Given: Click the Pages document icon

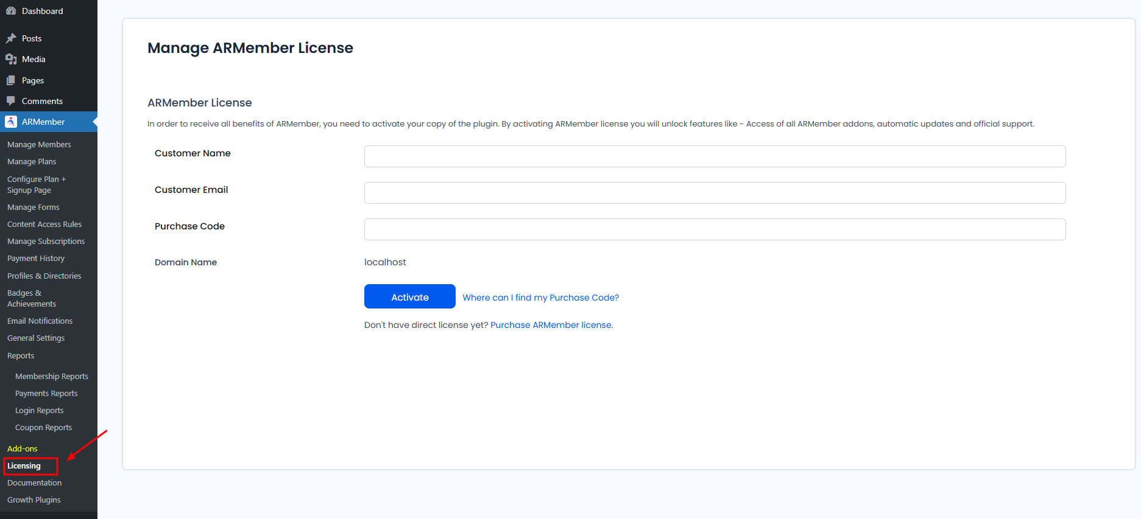Looking at the screenshot, I should click(x=11, y=80).
